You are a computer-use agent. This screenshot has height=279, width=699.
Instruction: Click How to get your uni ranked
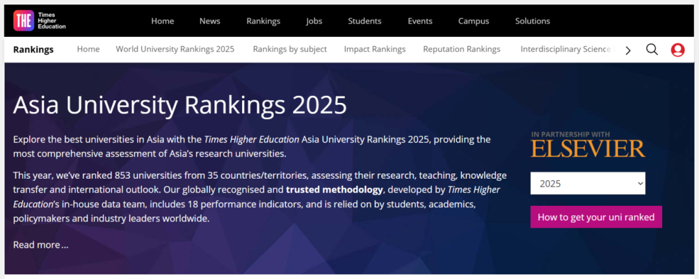[x=596, y=217]
